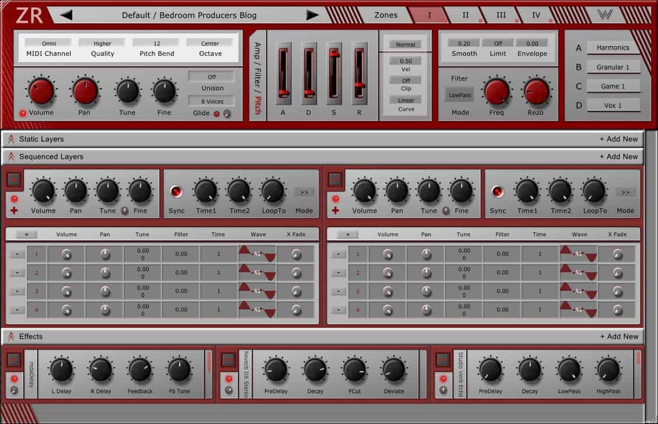Click the W logo icon
This screenshot has width=658, height=424.
(x=604, y=15)
